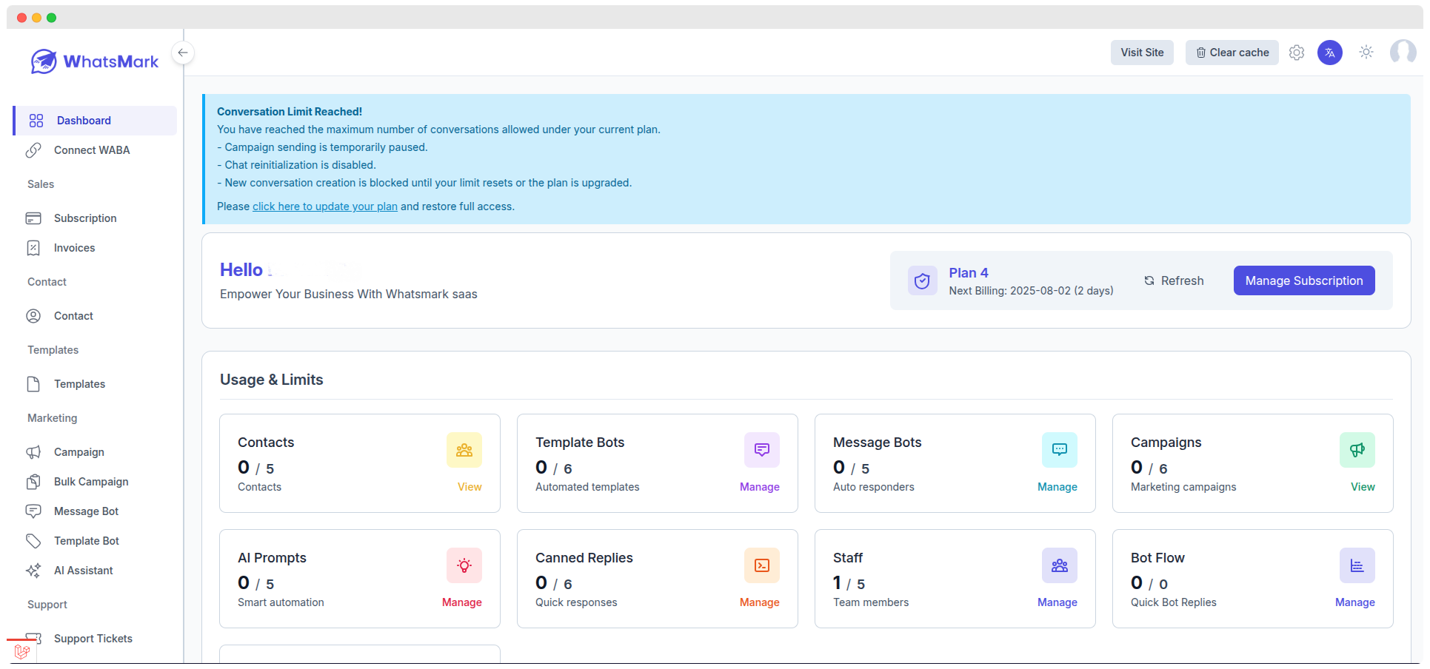Click the Staff card team icon
This screenshot has height=669, width=1430.
pos(1060,565)
